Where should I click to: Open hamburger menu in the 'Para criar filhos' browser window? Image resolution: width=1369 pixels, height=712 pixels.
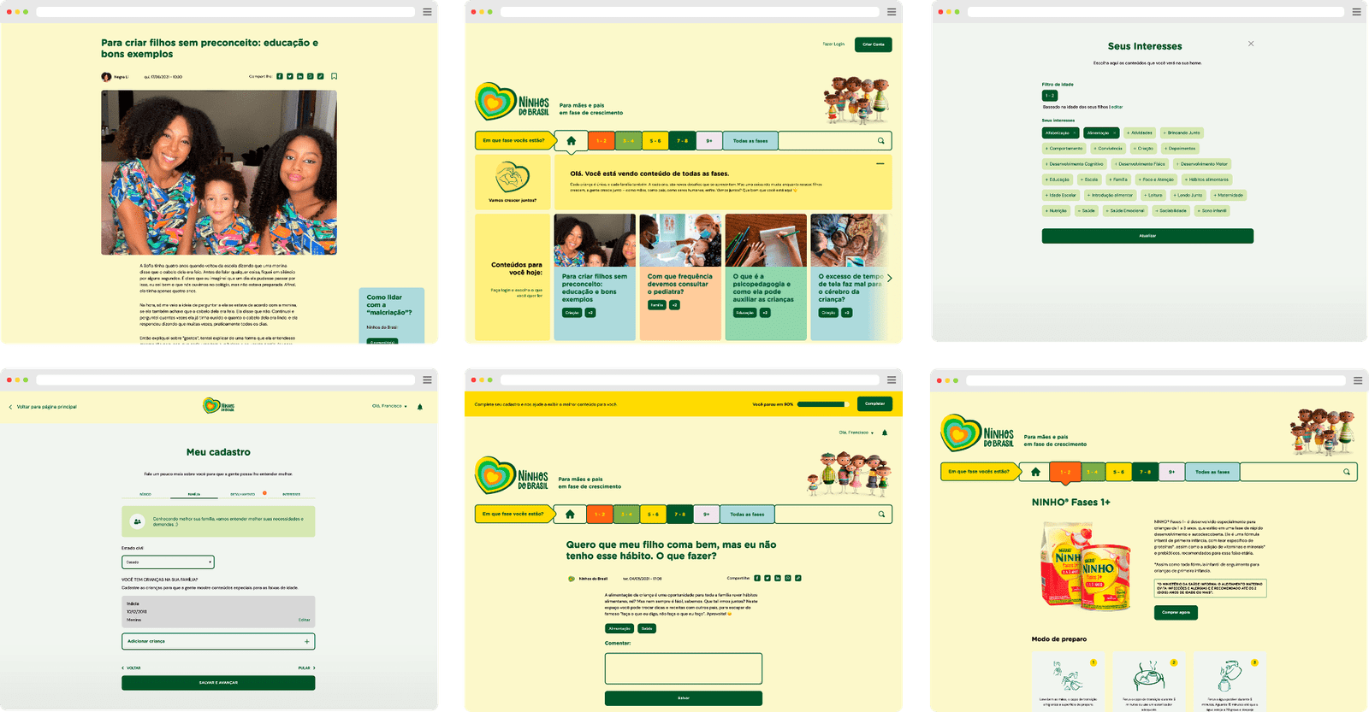pyautogui.click(x=427, y=12)
